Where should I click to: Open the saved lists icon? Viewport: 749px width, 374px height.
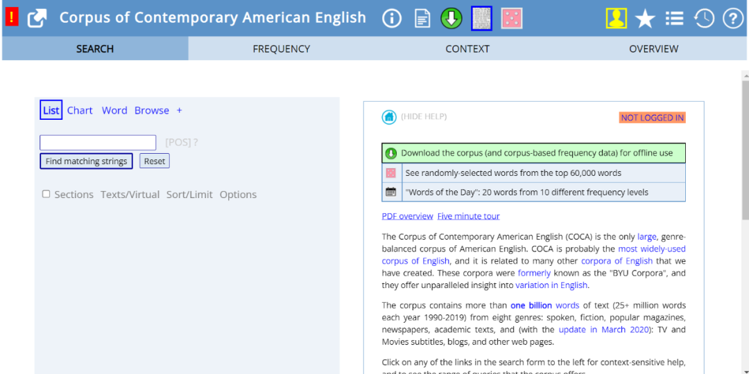(x=674, y=19)
